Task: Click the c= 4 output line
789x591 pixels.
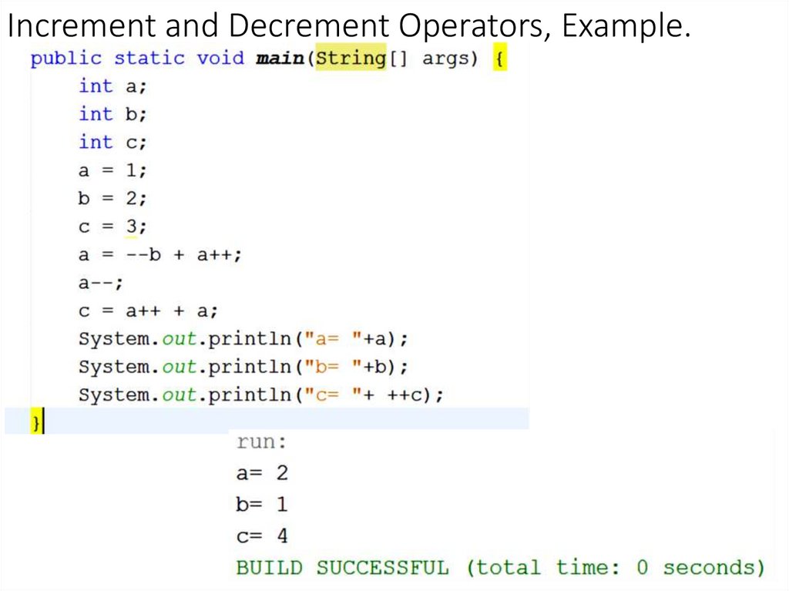Action: coord(262,535)
